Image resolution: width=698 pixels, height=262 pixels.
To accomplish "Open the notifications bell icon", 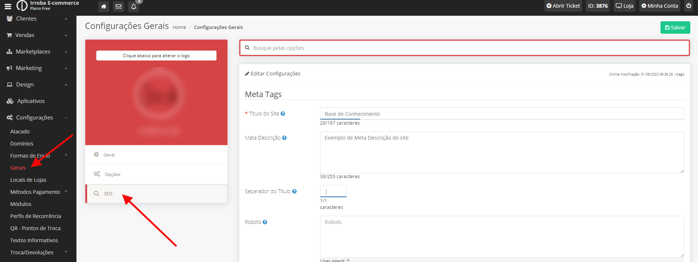I will (133, 6).
